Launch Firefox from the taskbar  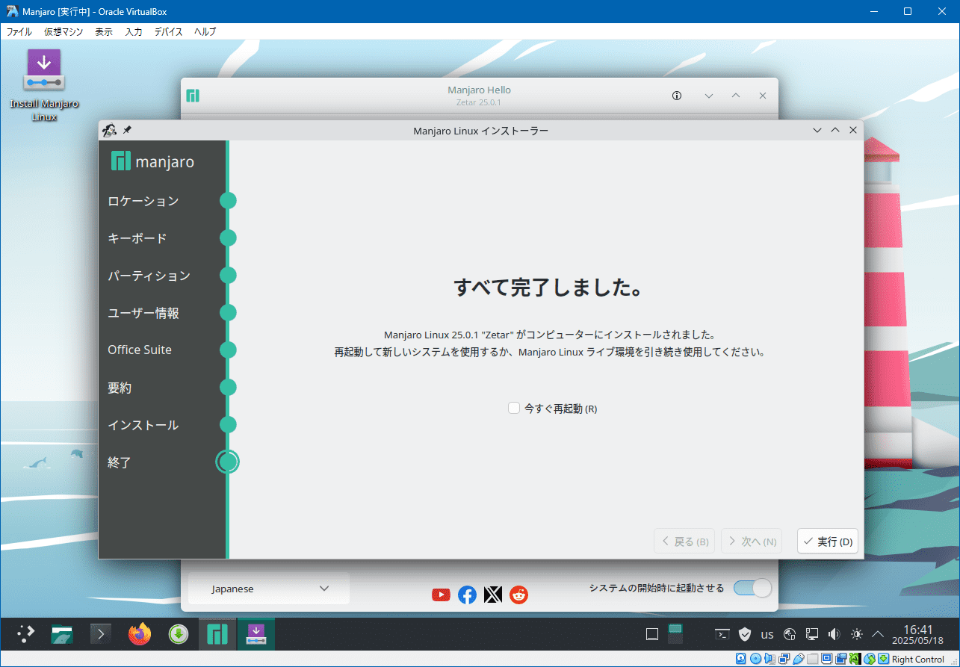pos(139,634)
